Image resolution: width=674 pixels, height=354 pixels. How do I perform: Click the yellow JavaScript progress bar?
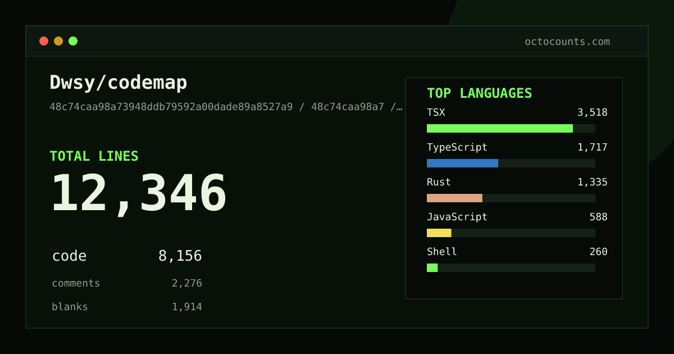click(439, 233)
